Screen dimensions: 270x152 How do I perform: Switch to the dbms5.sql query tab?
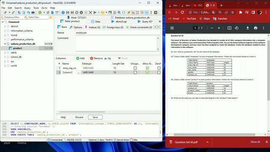[119, 22]
